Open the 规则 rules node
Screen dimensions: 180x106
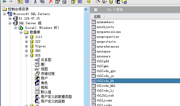[44, 88]
